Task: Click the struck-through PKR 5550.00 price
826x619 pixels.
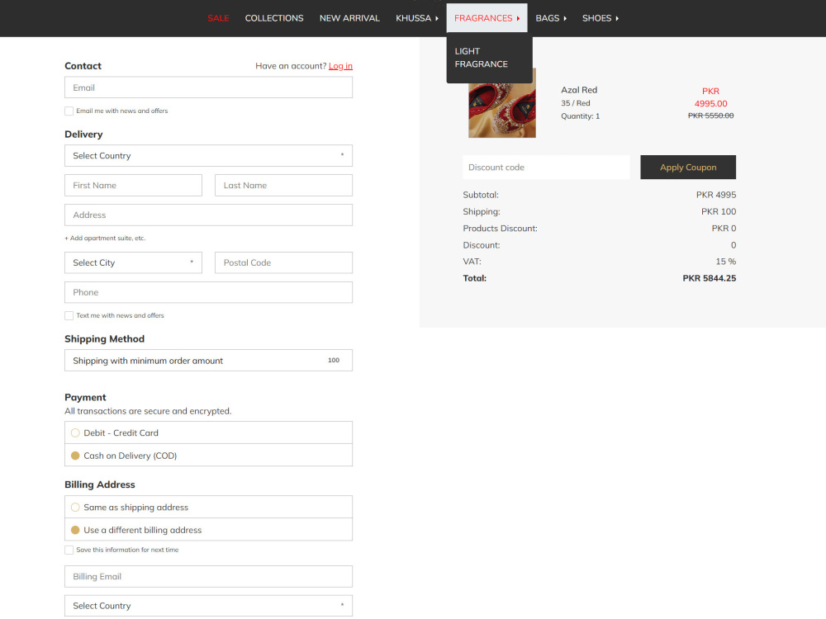Action: tap(710, 116)
